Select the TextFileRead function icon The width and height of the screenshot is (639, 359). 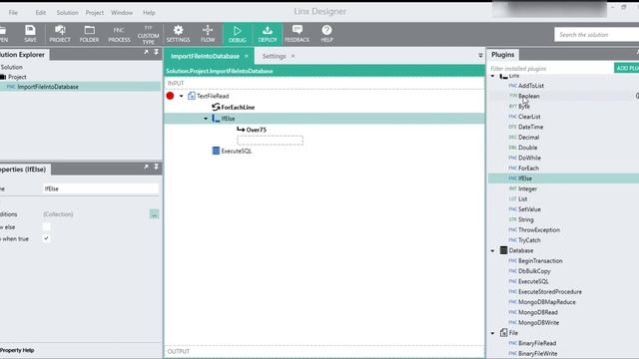[191, 96]
